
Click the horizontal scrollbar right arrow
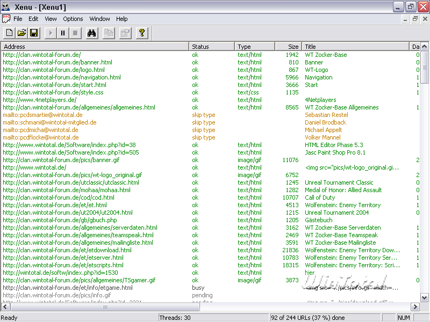[415, 307]
